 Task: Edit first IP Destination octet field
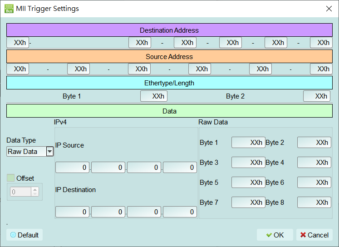click(x=72, y=212)
